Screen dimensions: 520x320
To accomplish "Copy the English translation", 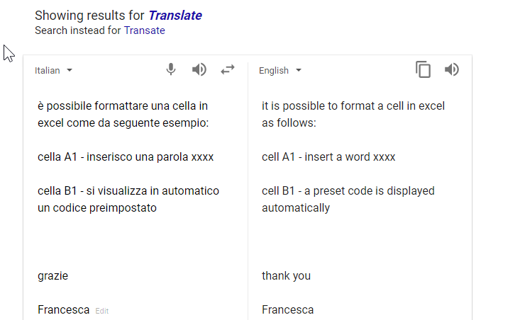I will (x=424, y=69).
